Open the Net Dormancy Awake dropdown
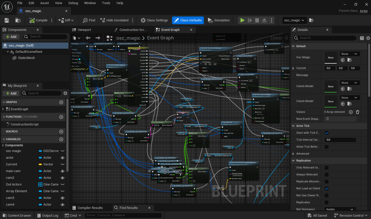 (x=340, y=209)
